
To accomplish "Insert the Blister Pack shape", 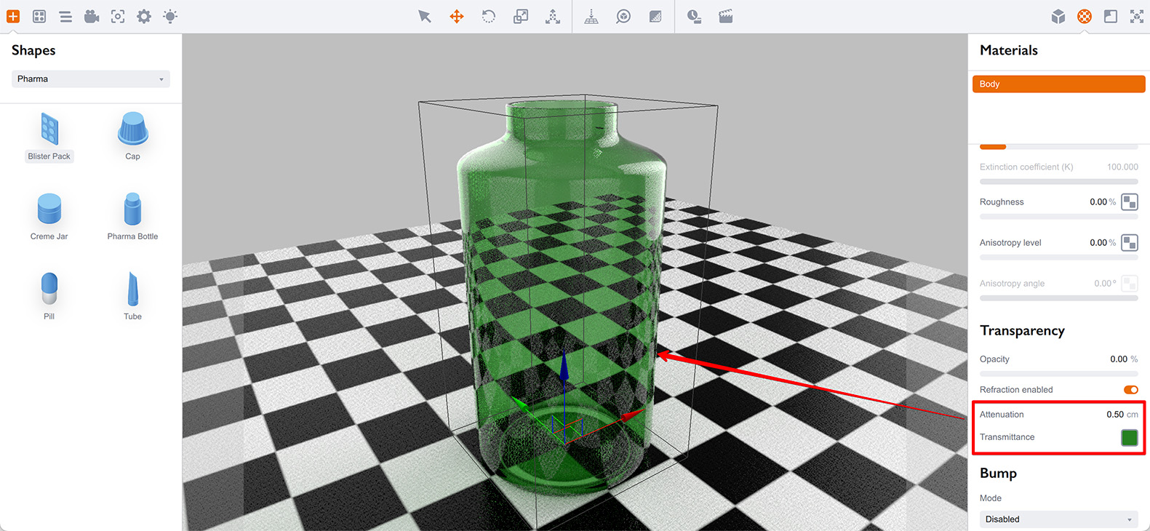I will click(x=49, y=136).
